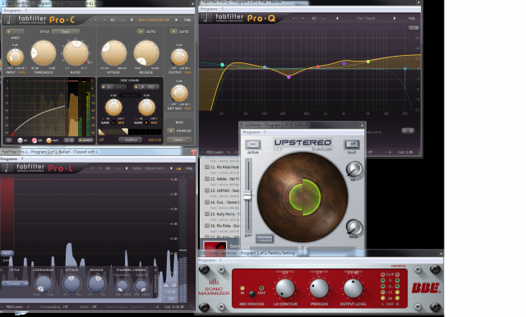This screenshot has height=317, width=526.
Task: Uncheck playlist track 12. Adele
Action: click(207, 178)
